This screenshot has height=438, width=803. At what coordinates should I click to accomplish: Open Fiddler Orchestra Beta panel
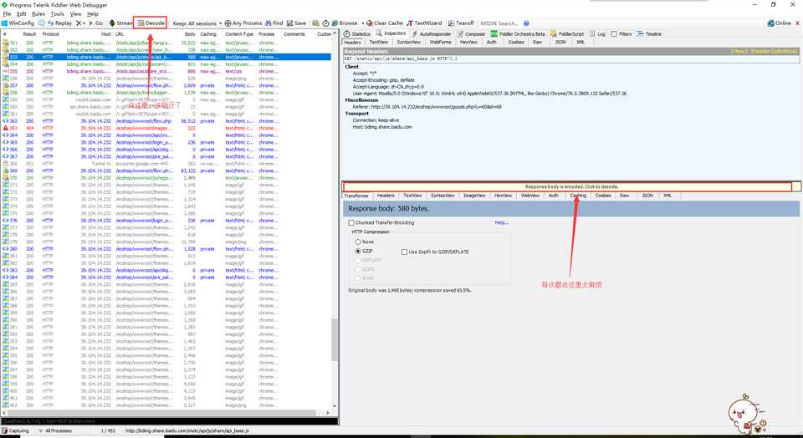(x=518, y=33)
